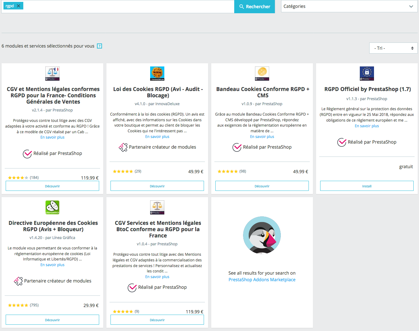Click the Rechercher search button

(x=254, y=7)
